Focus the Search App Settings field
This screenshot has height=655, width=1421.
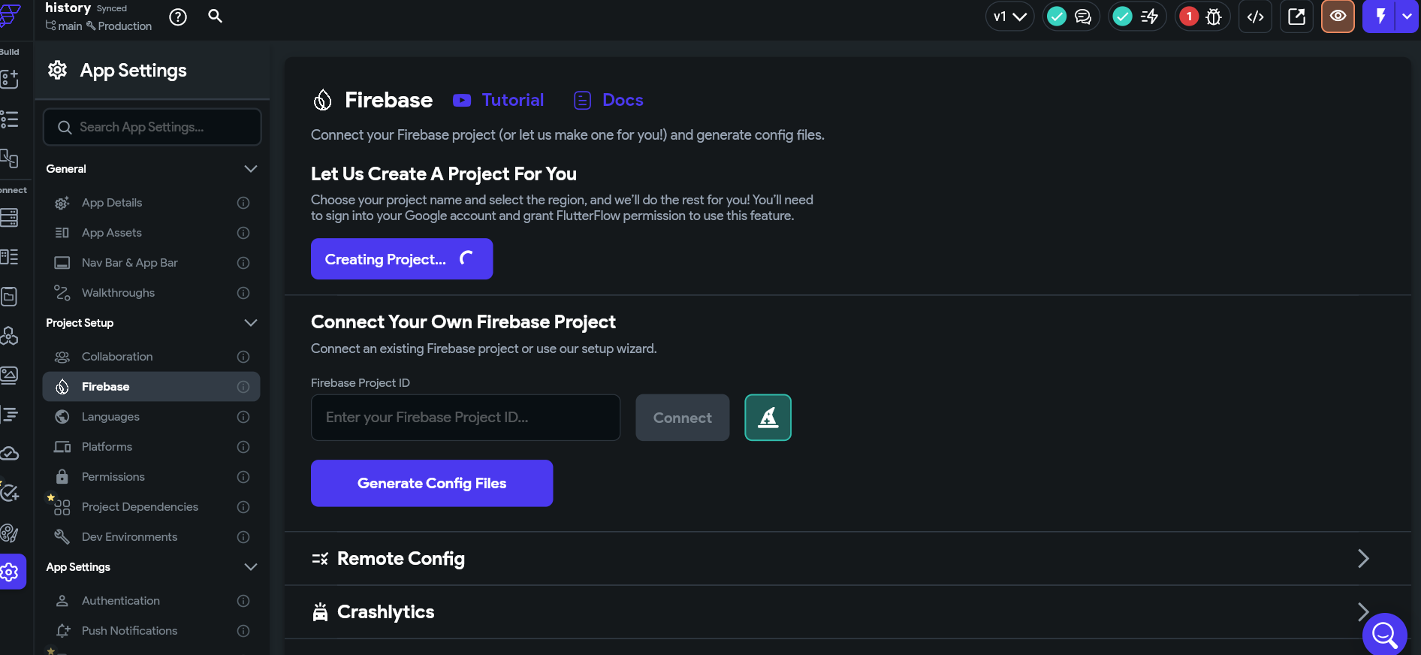(x=152, y=127)
